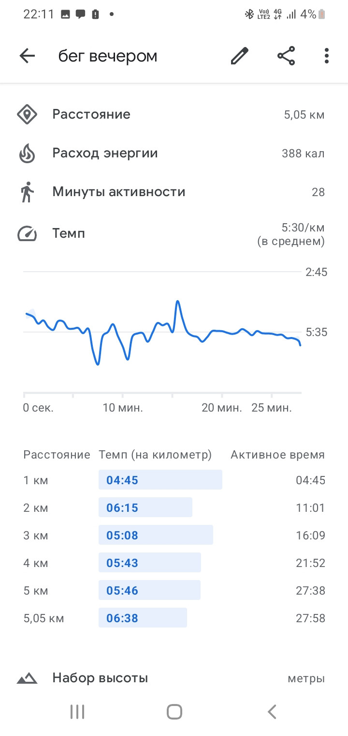Tap the back arrow icon
The width and height of the screenshot is (348, 736).
28,56
